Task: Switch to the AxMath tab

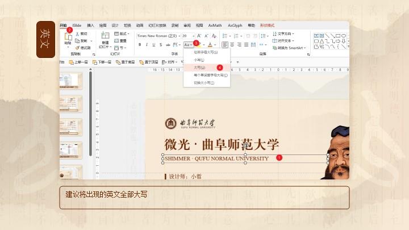Action: (x=215, y=26)
